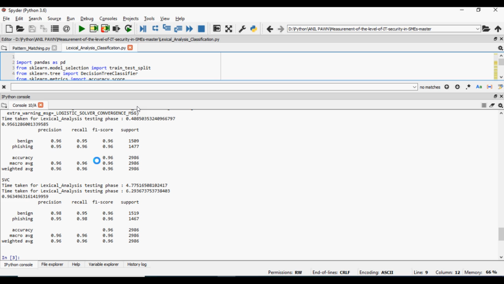The width and height of the screenshot is (504, 284).
Task: Remove the console using the eraser icon
Action: (x=492, y=105)
